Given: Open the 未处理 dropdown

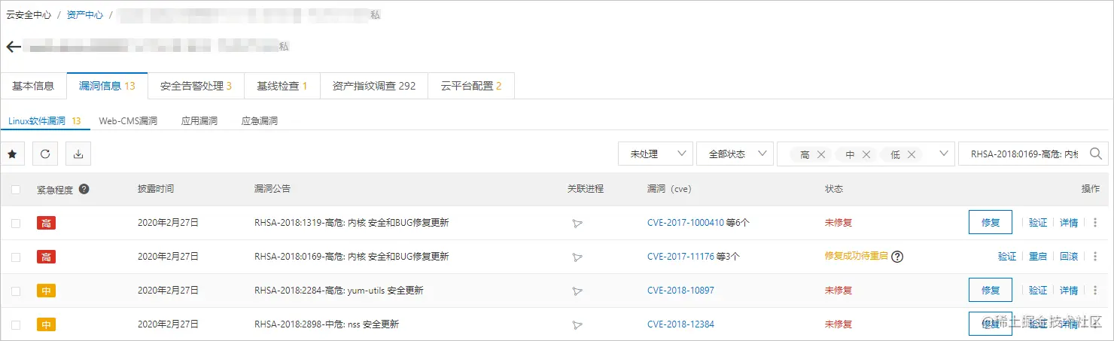Looking at the screenshot, I should (656, 154).
